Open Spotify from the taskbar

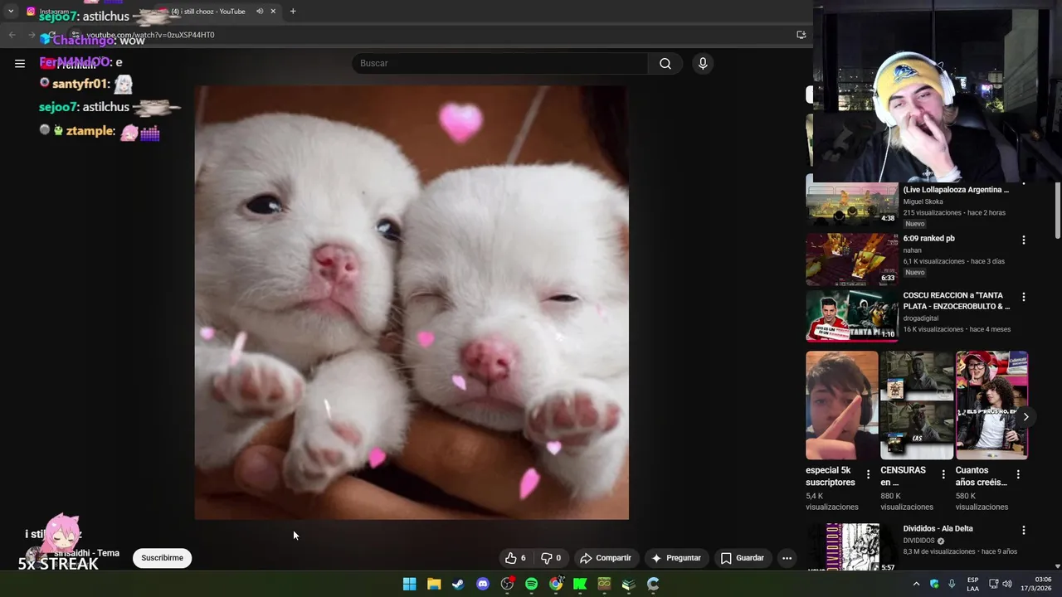531,584
